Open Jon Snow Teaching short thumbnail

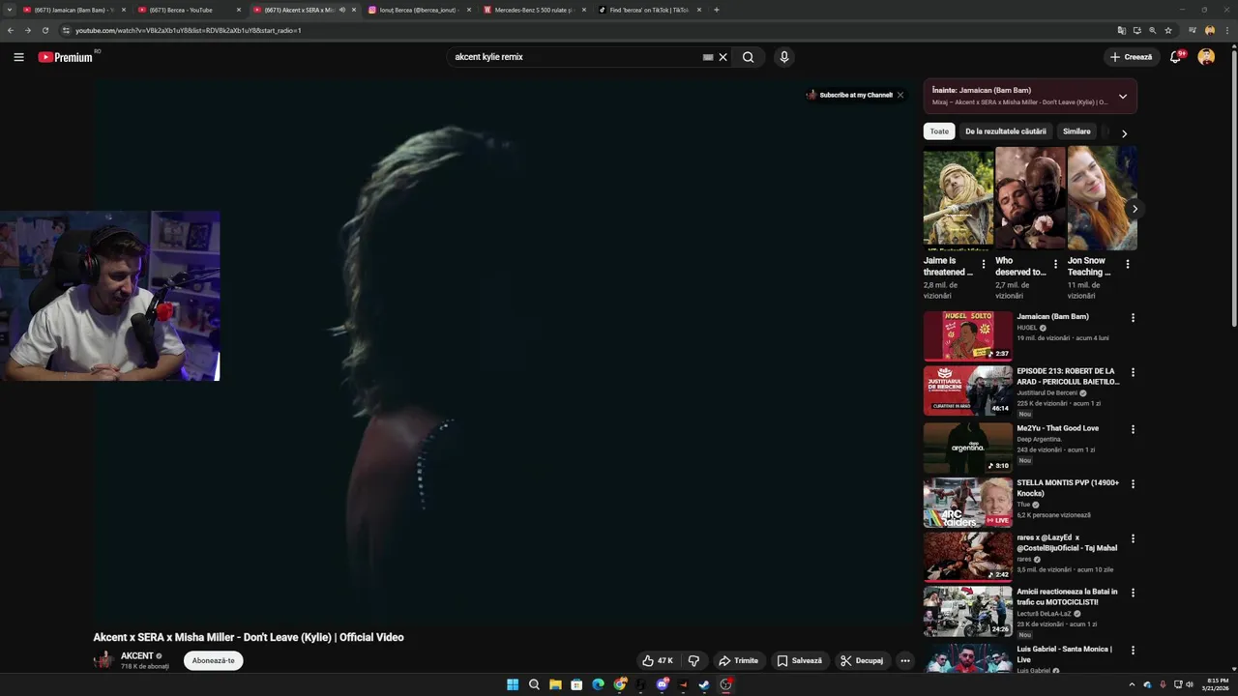point(1103,198)
